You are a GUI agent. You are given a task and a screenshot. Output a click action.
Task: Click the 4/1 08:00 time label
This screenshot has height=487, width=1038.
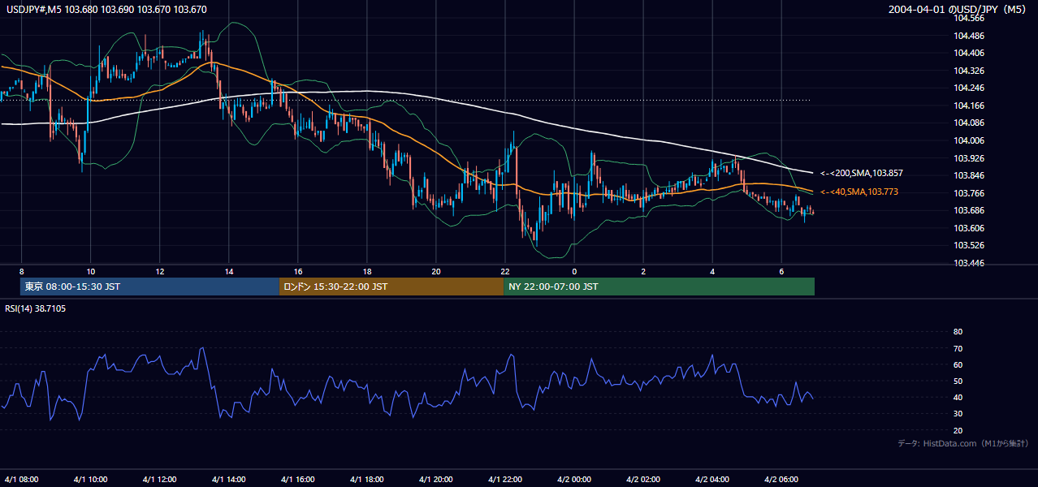[22, 480]
